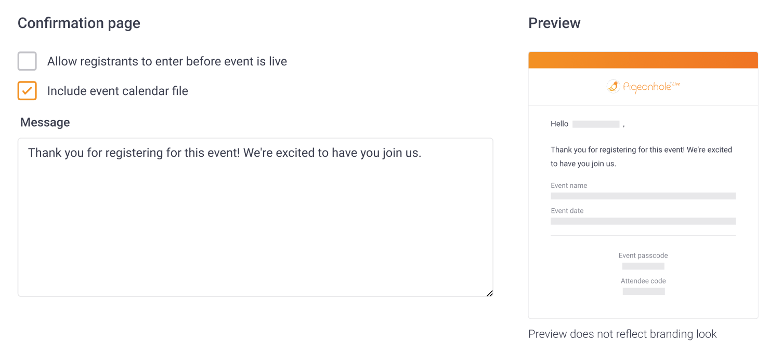The image size is (782, 354).
Task: Click the 'Include event calendar file' label text
Action: point(118,91)
